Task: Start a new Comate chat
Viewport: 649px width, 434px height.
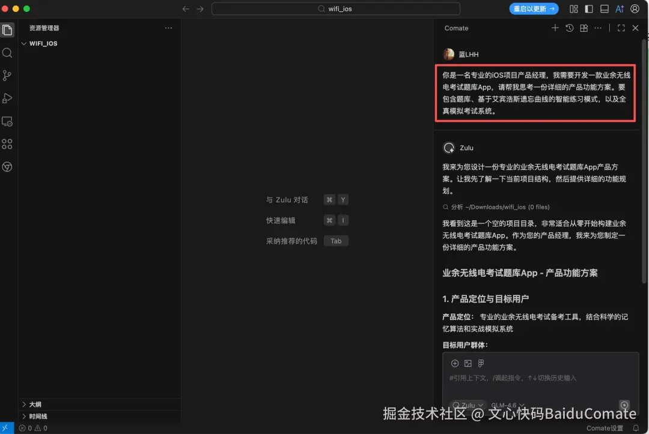Action: pos(555,28)
